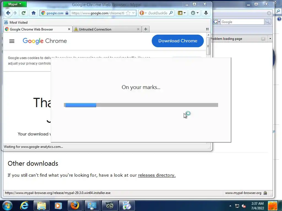Maximize the Mypal browser window
Image resolution: width=282 pixels, height=211 pixels.
coord(194,4)
